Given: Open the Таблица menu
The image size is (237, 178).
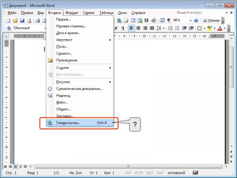Looking at the screenshot, I should coord(106,13).
